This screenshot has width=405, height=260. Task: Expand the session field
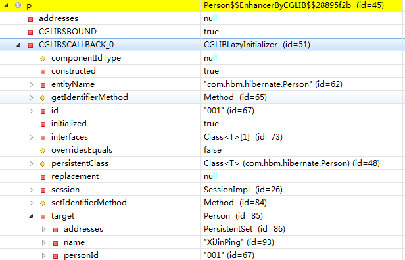pos(31,190)
